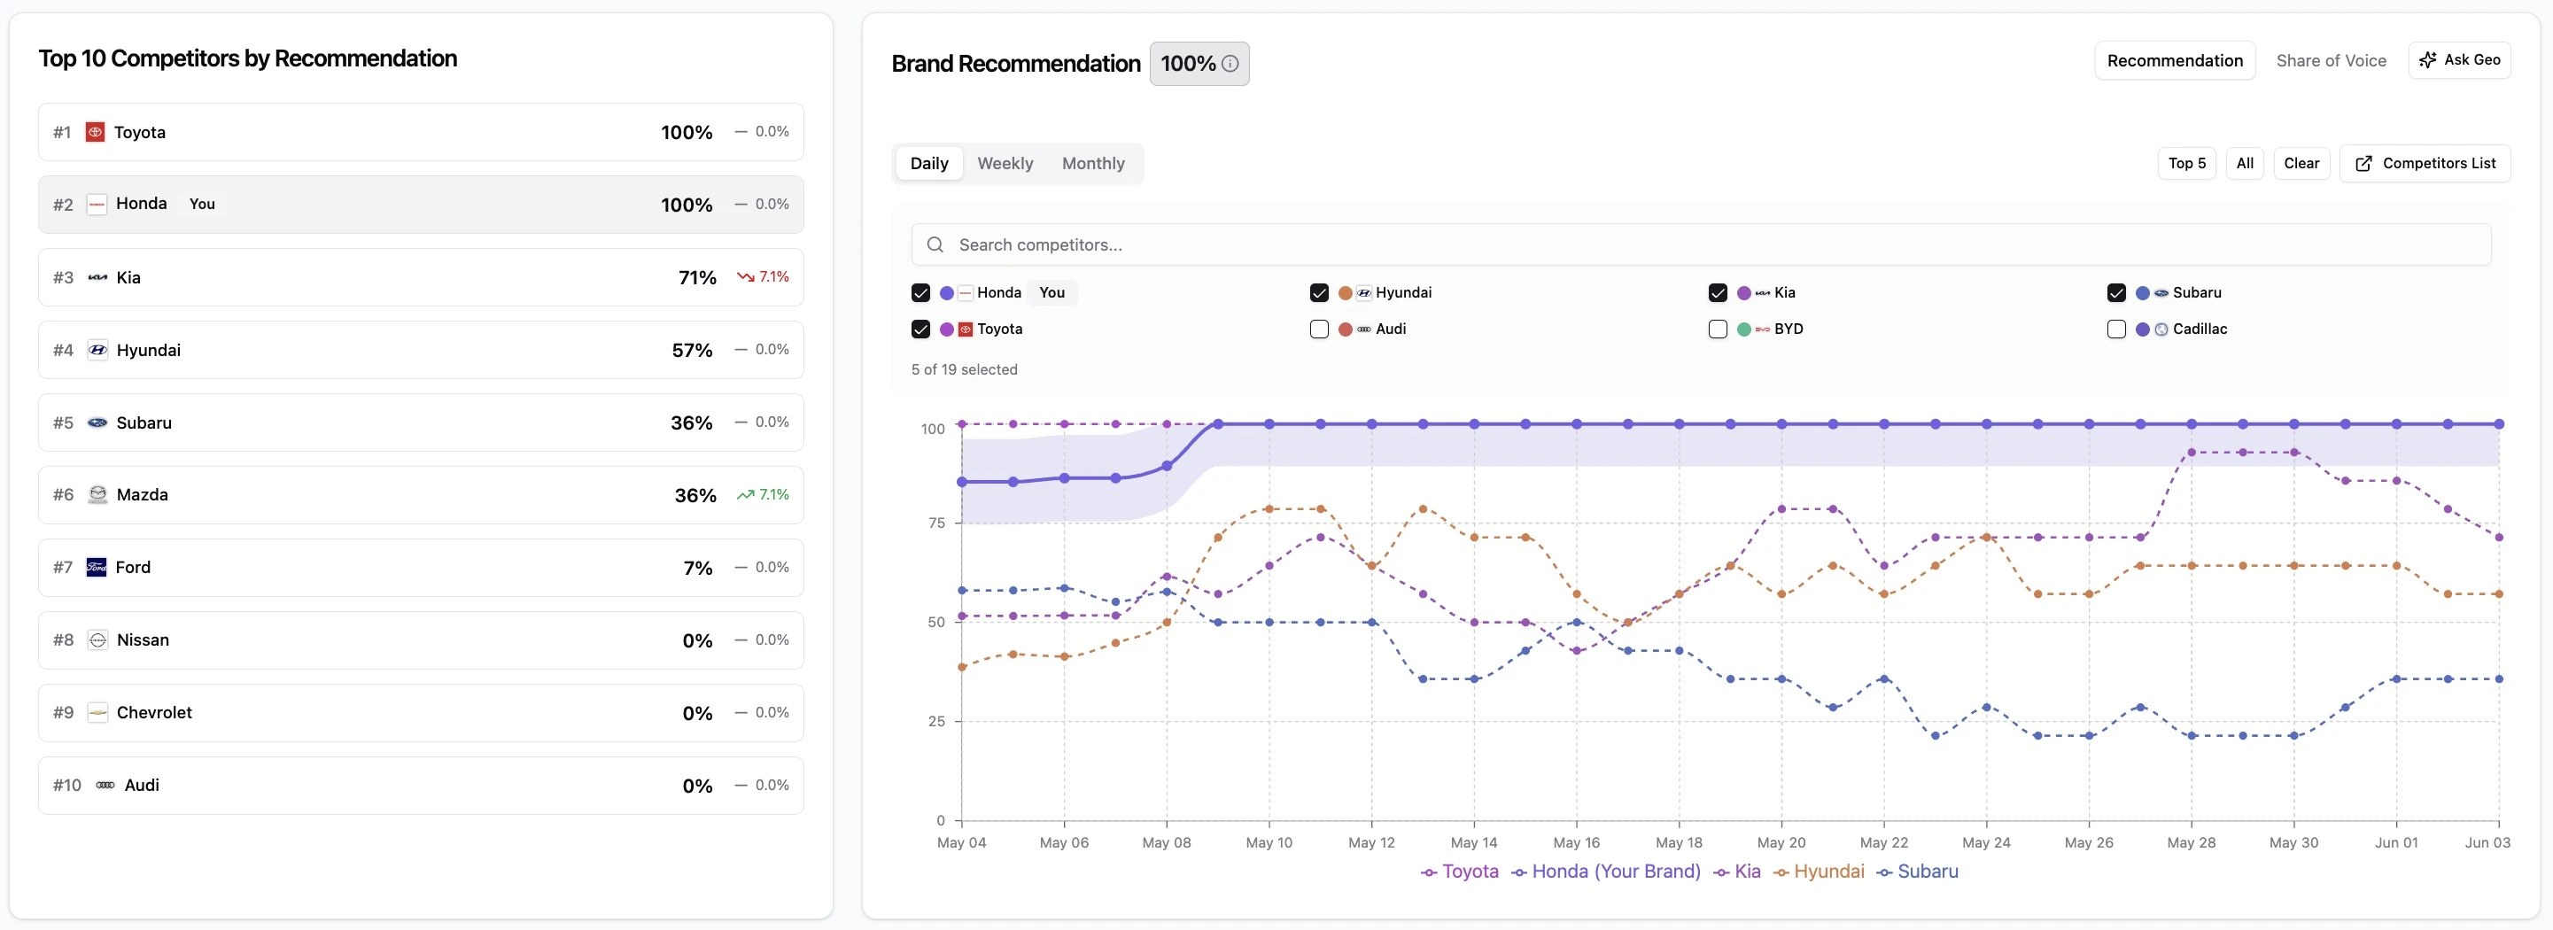The width and height of the screenshot is (2553, 930).
Task: Click the Subaru logo in ranking row #5
Action: 97,422
